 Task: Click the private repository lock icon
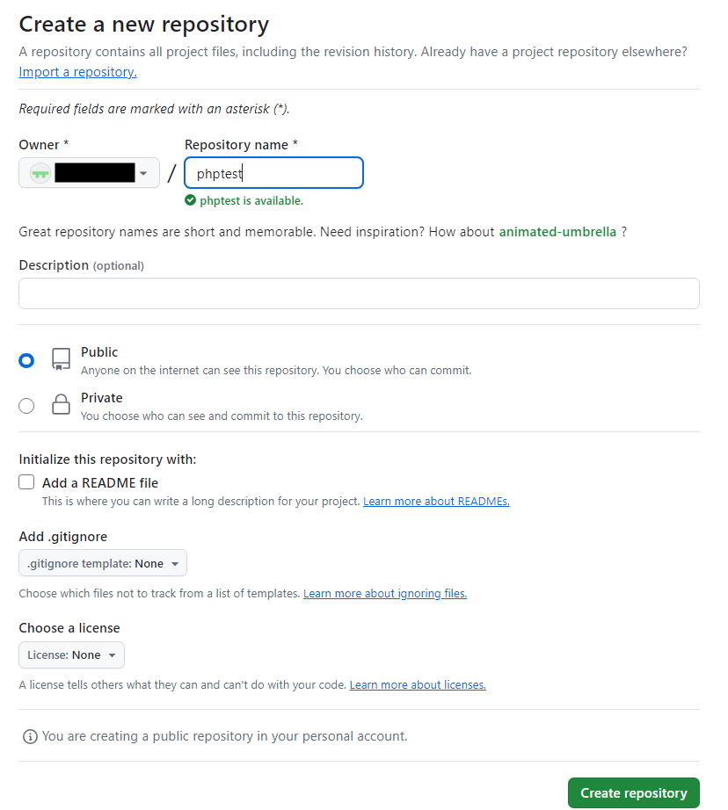61,404
